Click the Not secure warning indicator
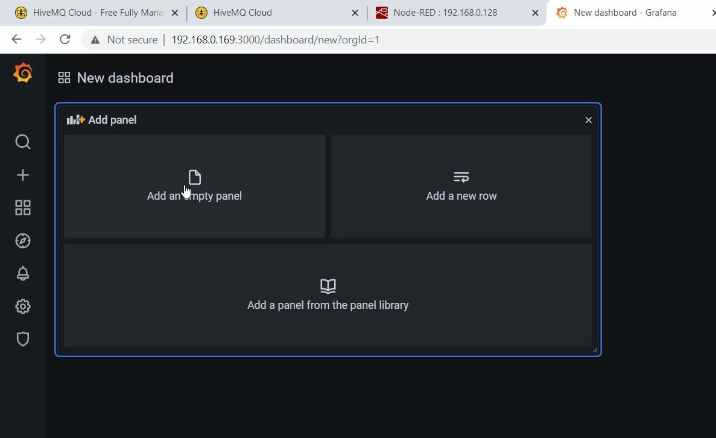 [x=124, y=40]
